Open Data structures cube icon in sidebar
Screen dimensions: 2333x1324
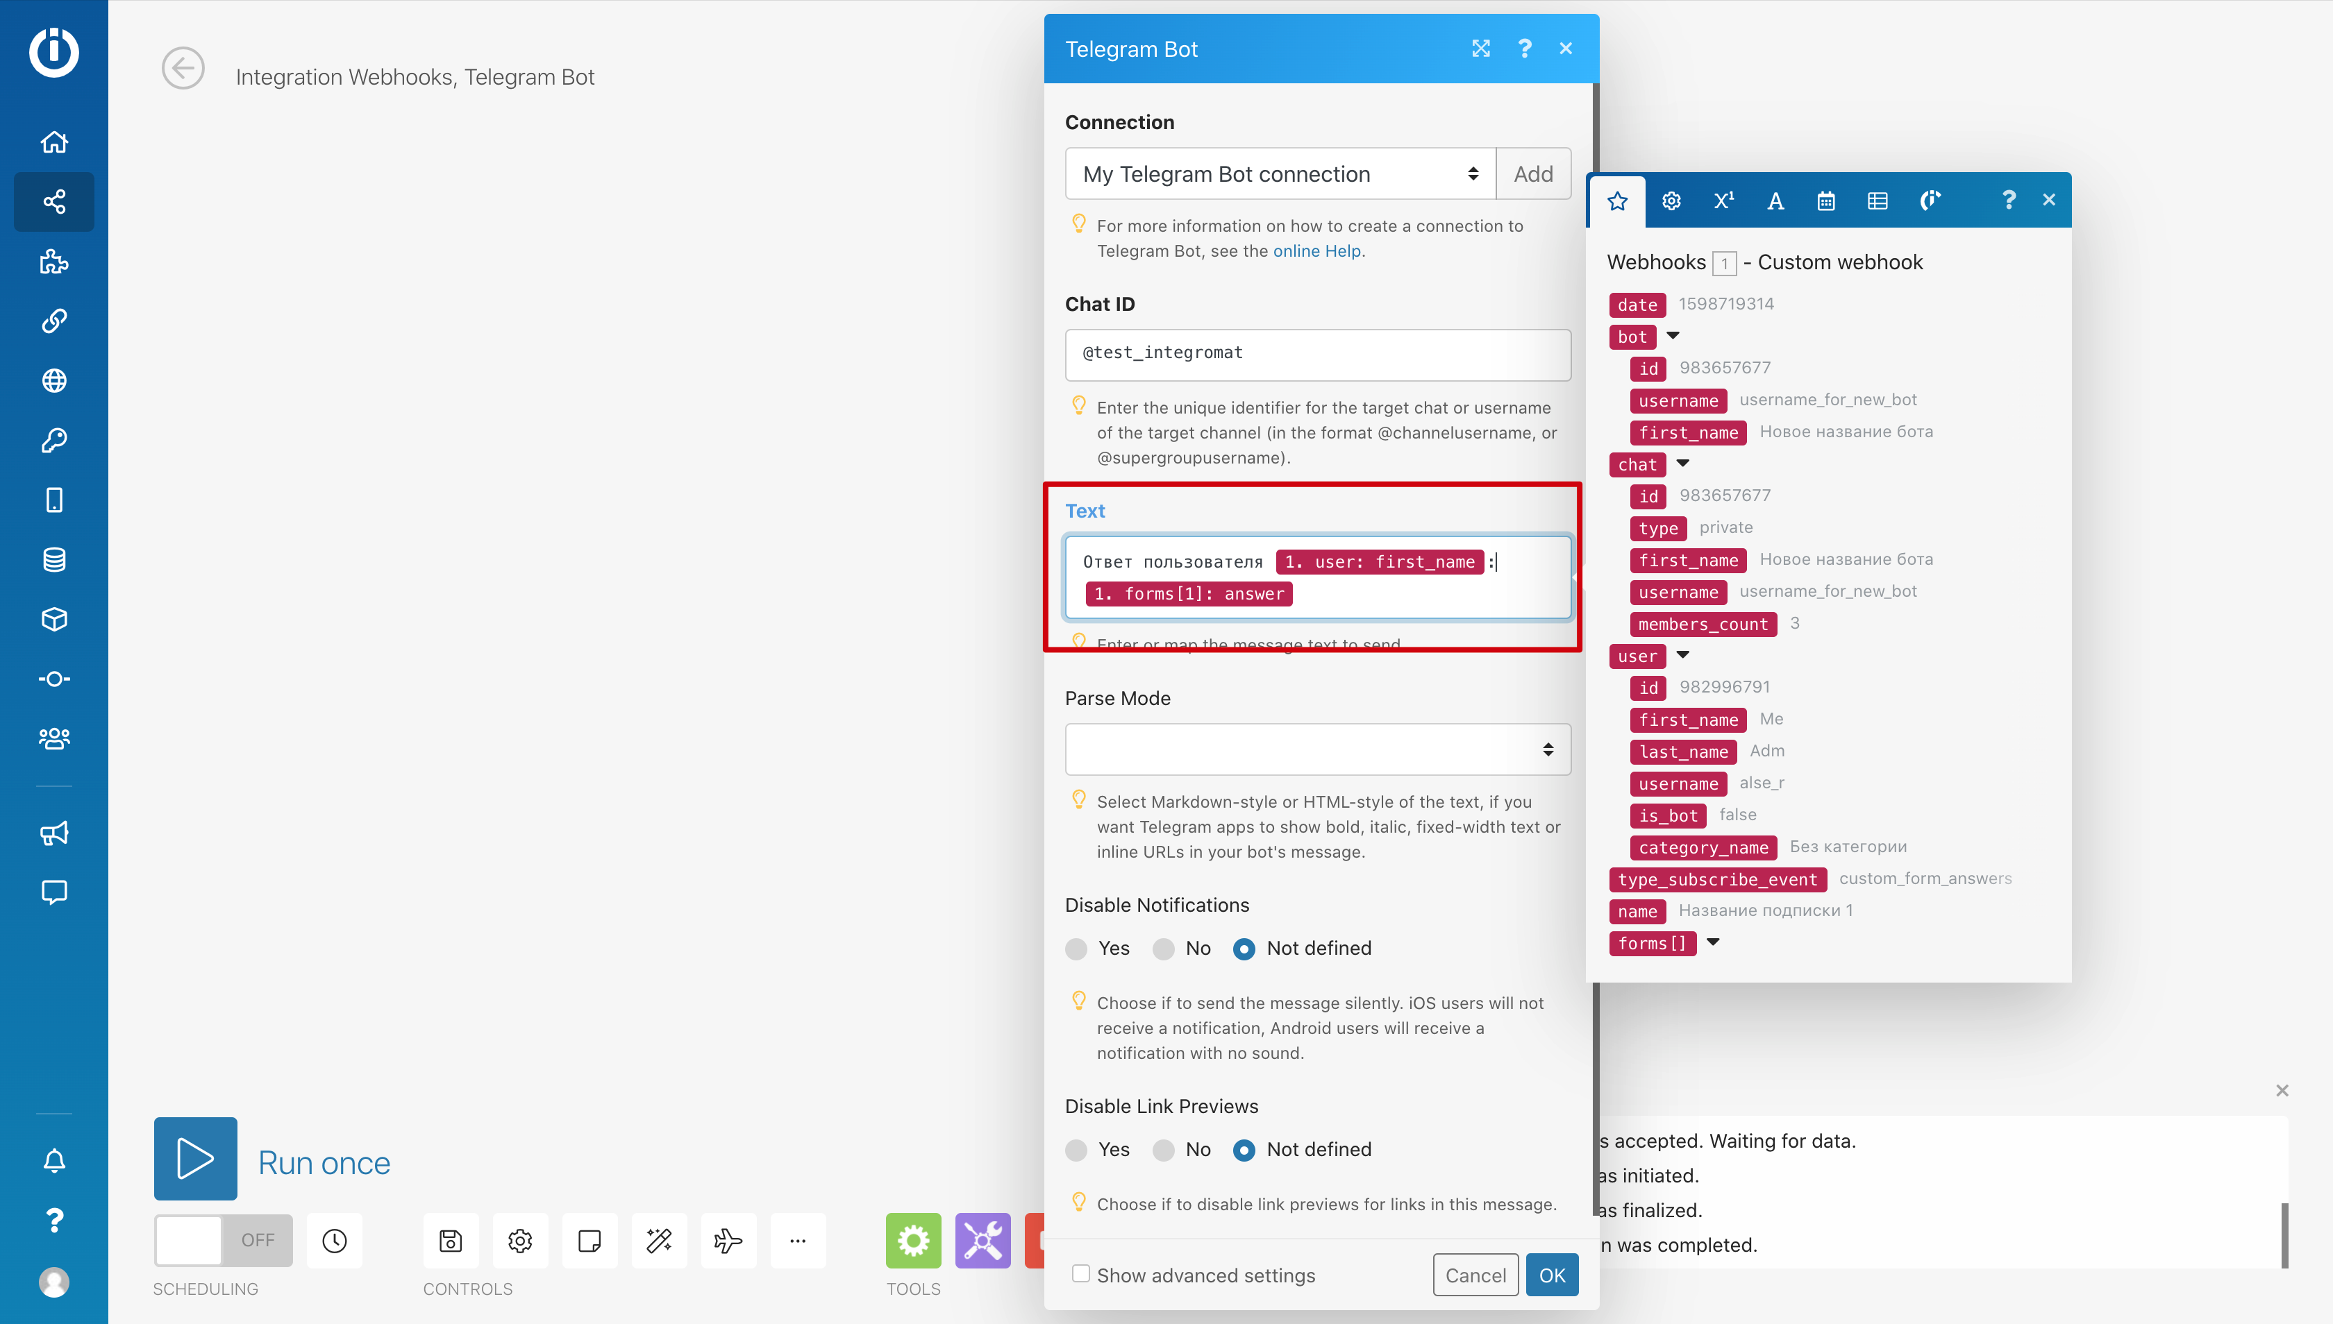(53, 619)
